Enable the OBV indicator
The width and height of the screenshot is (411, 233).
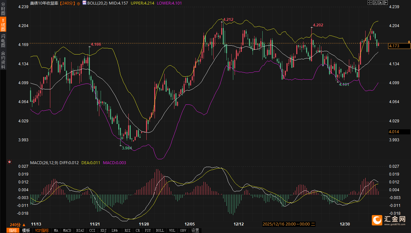(x=183, y=230)
